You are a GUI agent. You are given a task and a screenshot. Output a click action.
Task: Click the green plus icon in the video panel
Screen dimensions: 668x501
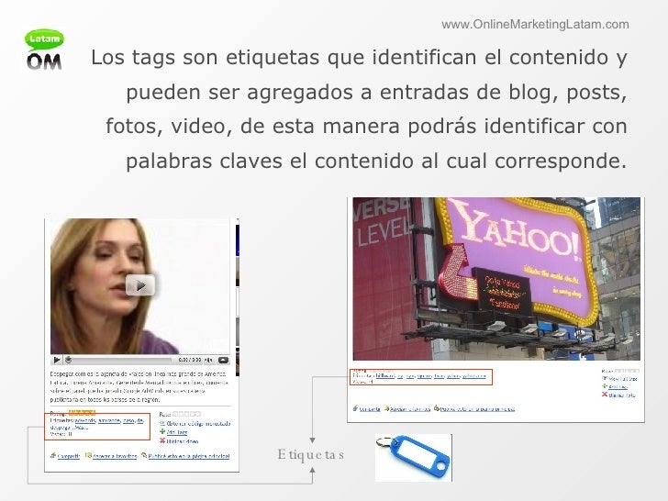[x=162, y=432]
